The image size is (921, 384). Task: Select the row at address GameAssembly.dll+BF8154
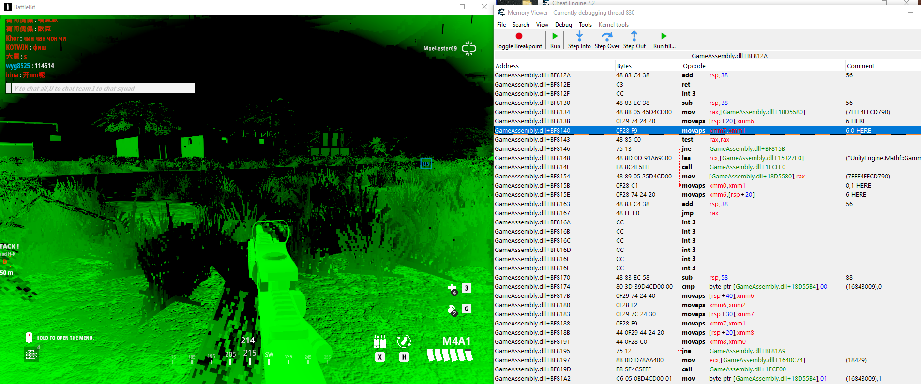click(708, 177)
